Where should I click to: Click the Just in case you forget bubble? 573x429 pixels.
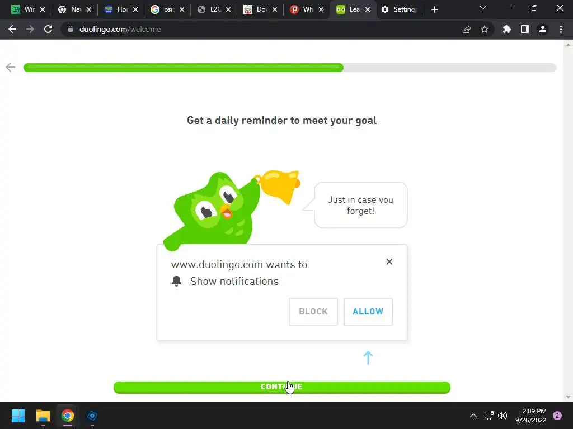tap(361, 205)
